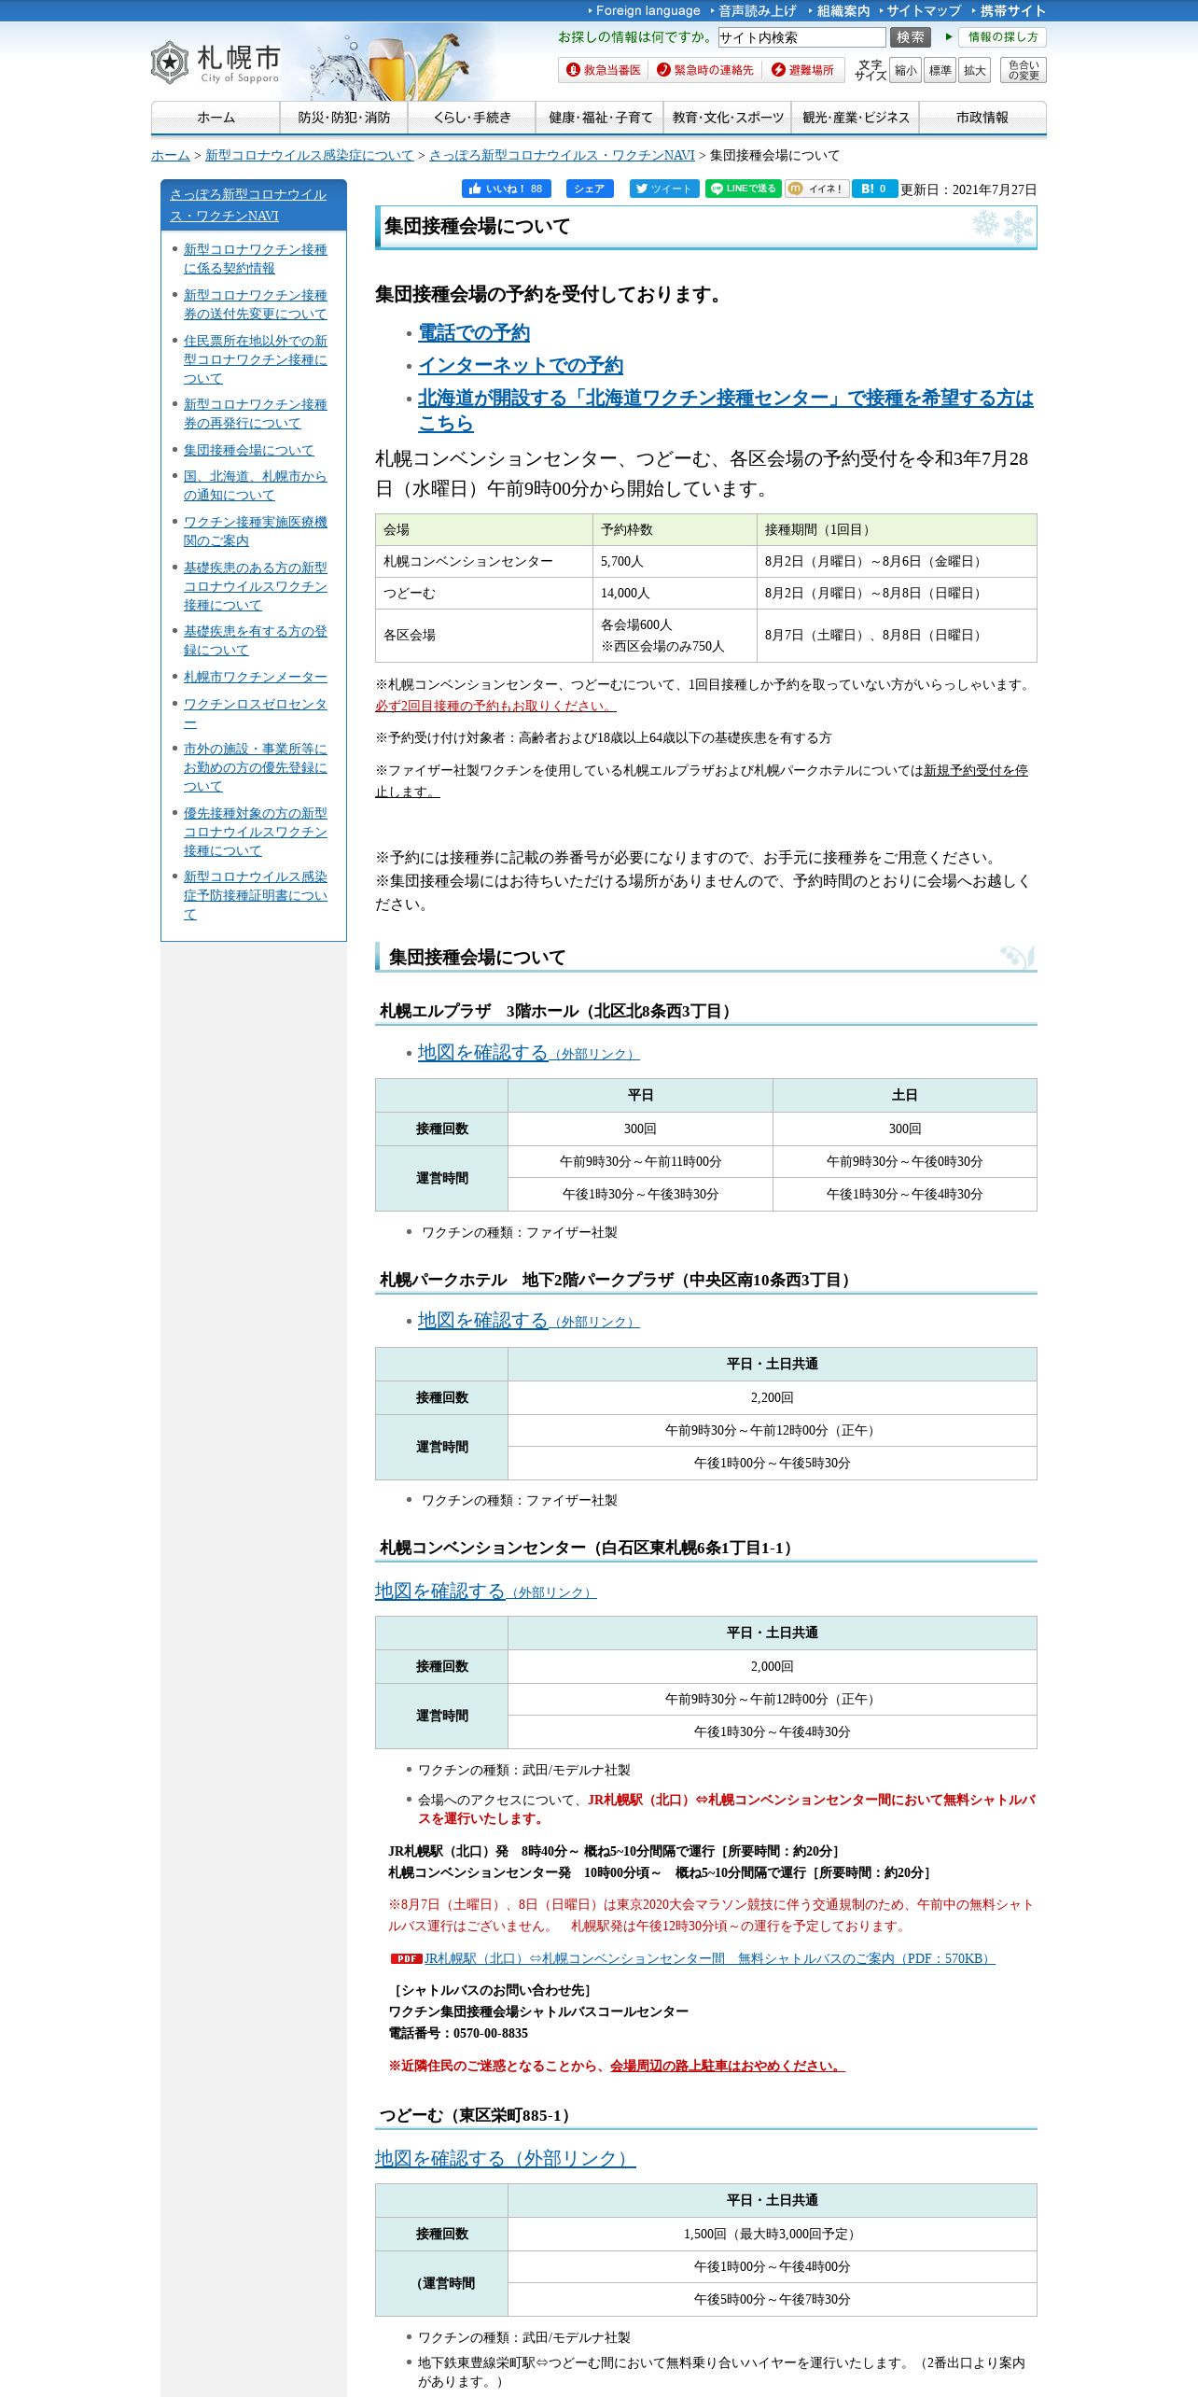Viewport: 1198px width, 2397px height.
Task: Open sidebar 接種券の再発行について
Action: click(x=255, y=414)
